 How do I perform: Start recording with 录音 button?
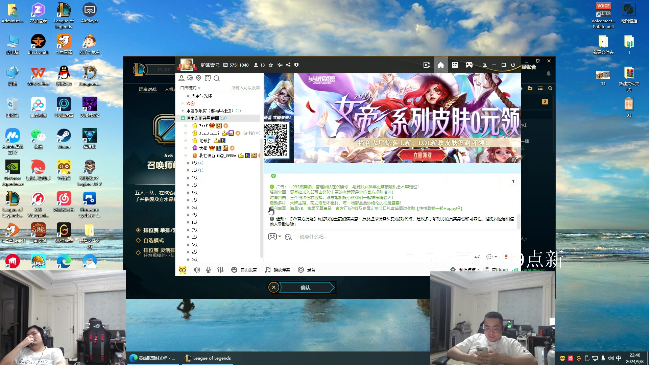pyautogui.click(x=307, y=270)
